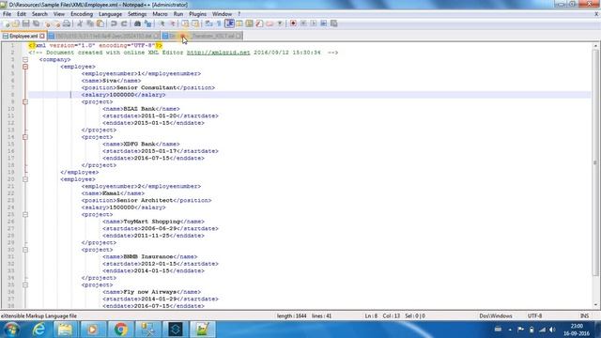Open the Settings menu
This screenshot has height=338, width=601.
[x=137, y=14]
